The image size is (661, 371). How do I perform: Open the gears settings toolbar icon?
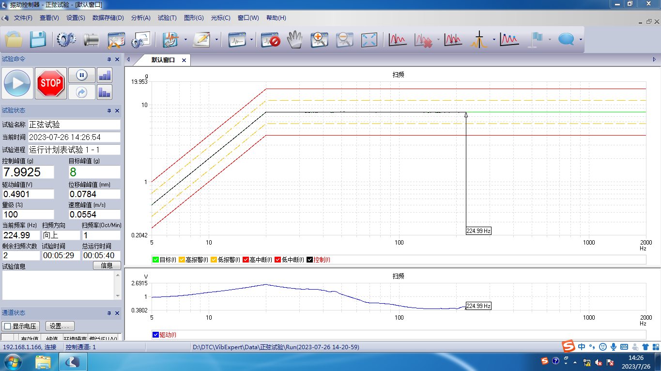point(66,39)
